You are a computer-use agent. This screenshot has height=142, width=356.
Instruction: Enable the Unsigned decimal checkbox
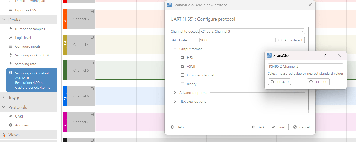(x=183, y=75)
